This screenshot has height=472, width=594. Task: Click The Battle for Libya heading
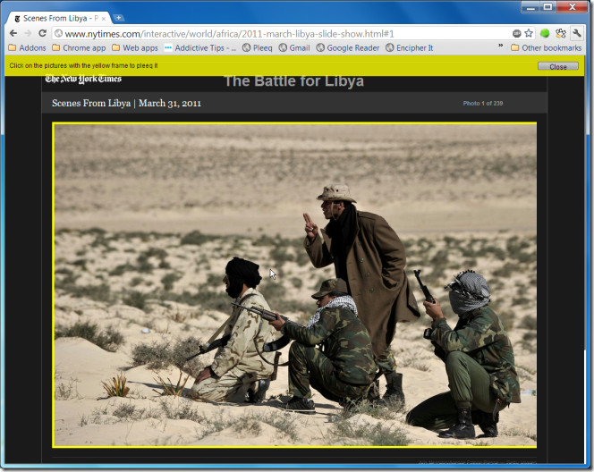pyautogui.click(x=294, y=81)
